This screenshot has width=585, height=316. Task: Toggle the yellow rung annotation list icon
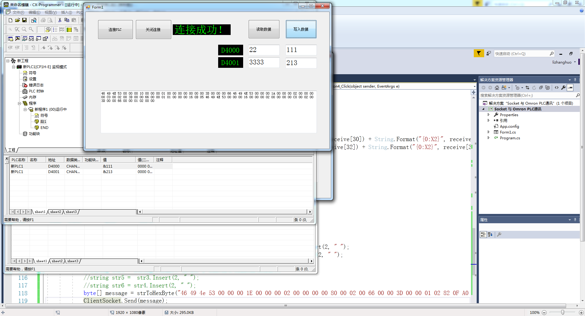point(69,30)
